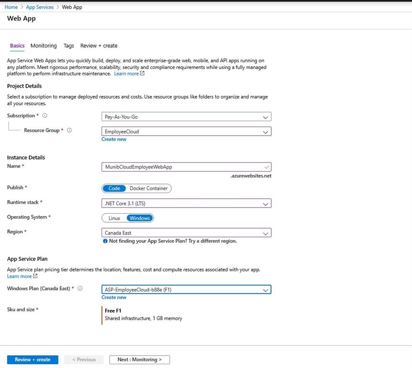Click the info icon about finding App Service Plans

(x=104, y=241)
